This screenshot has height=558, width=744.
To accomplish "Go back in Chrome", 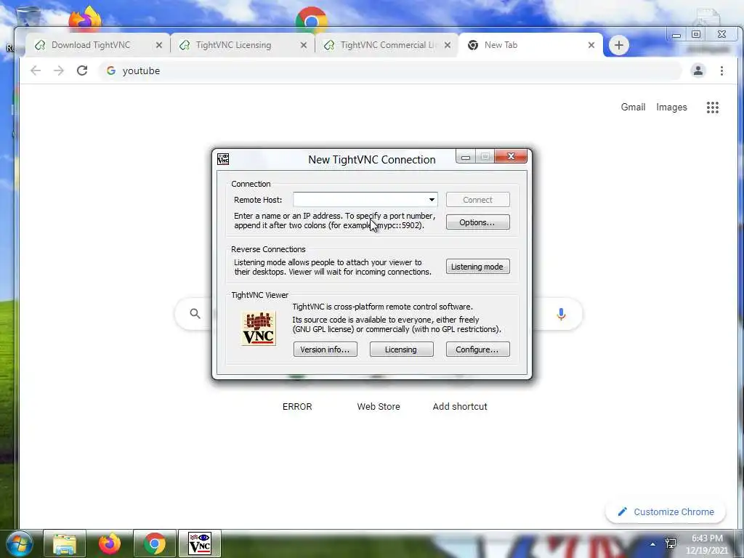I will 36,70.
